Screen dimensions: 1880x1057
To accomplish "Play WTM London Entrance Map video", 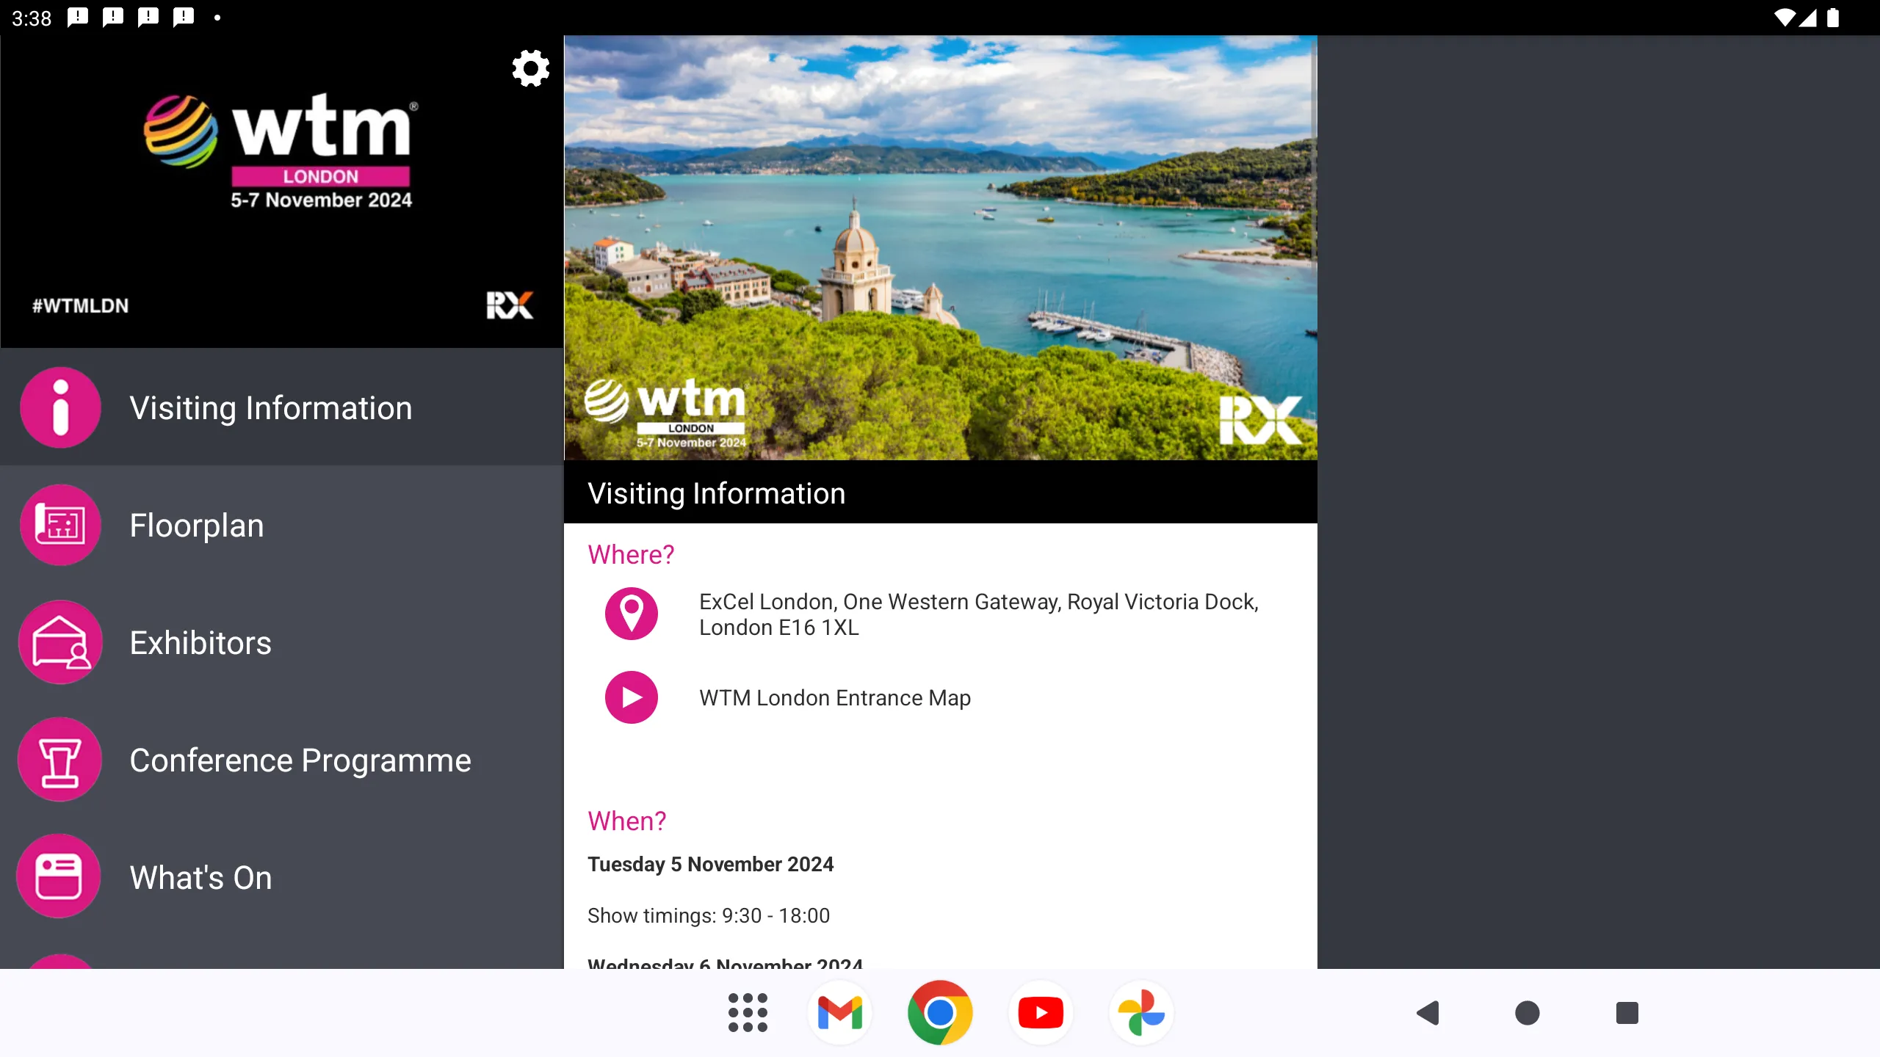I will coord(632,697).
